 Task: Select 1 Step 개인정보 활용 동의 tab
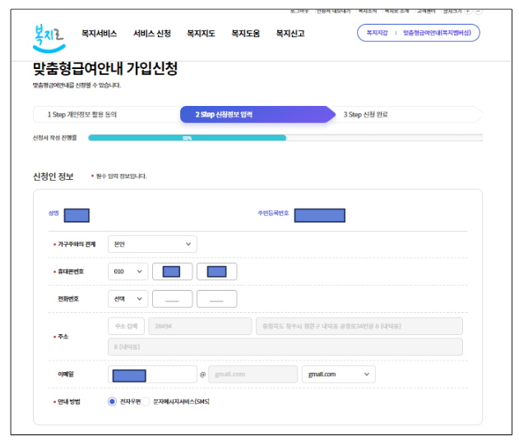107,114
